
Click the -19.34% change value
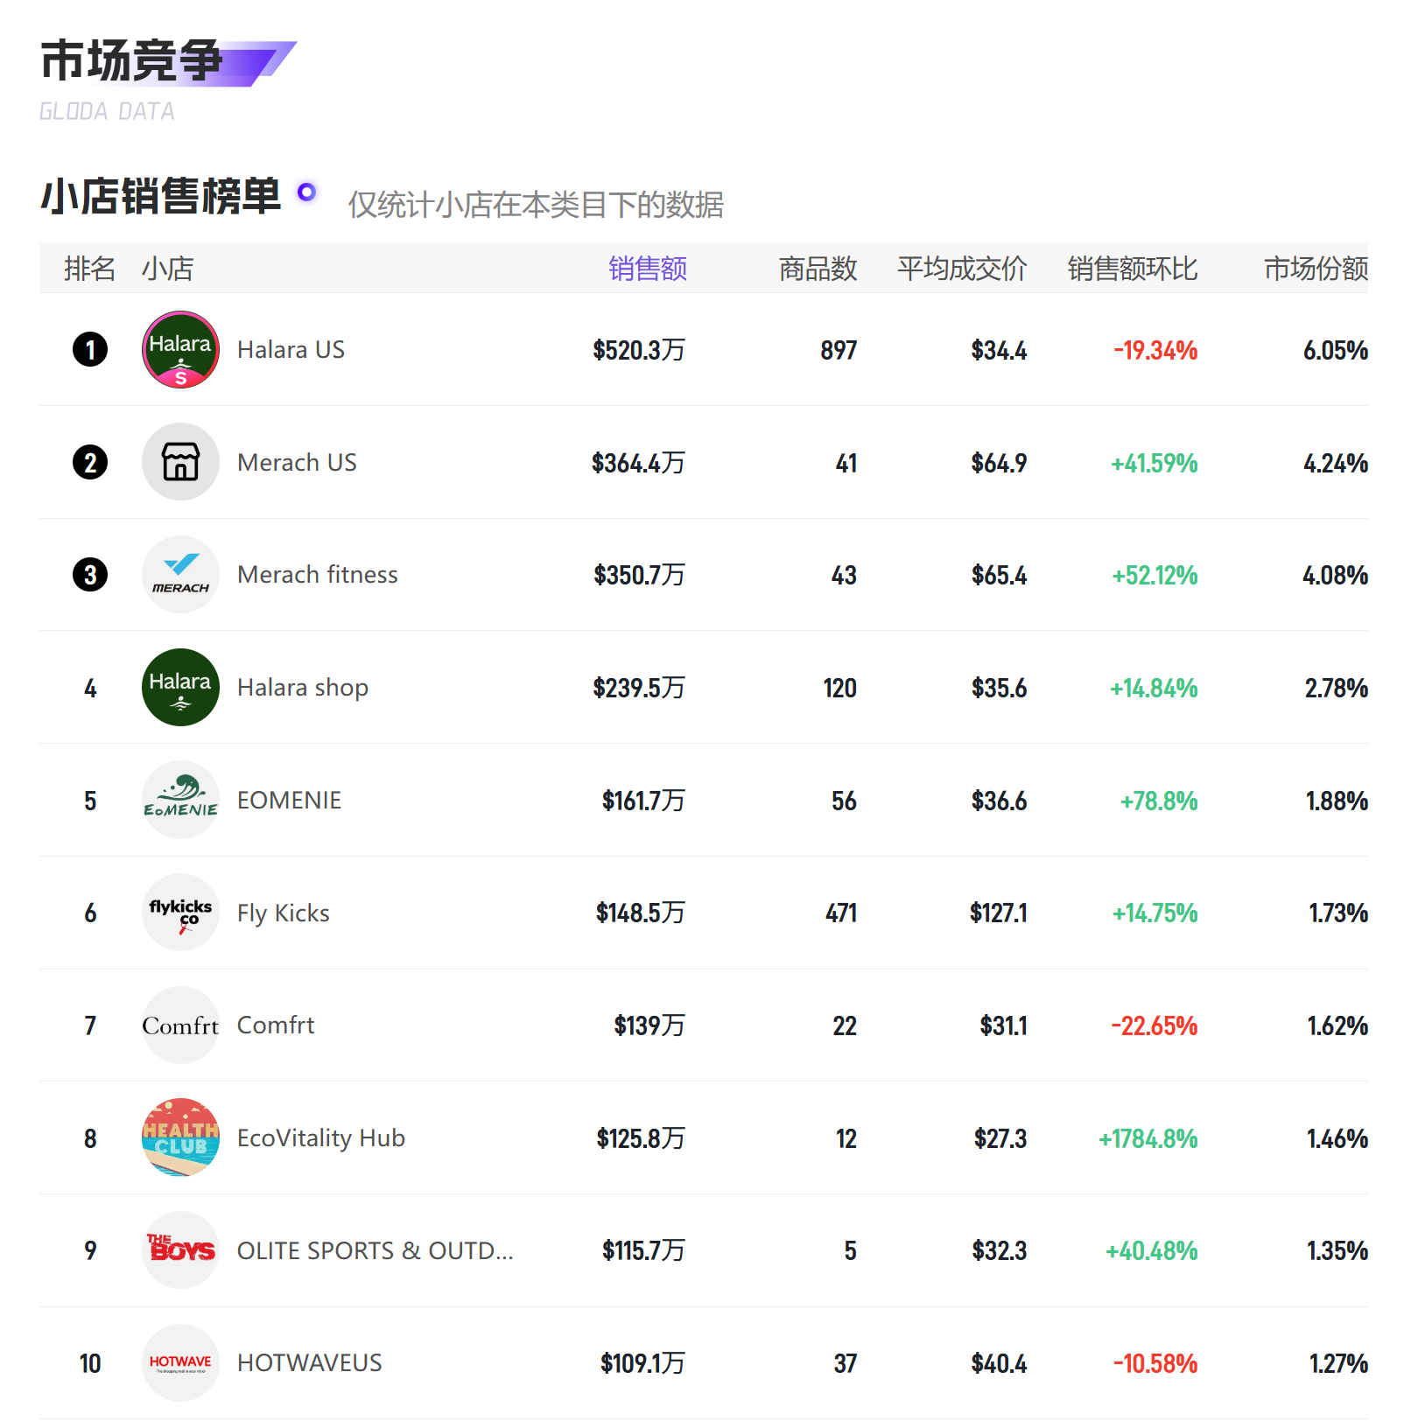click(1155, 350)
